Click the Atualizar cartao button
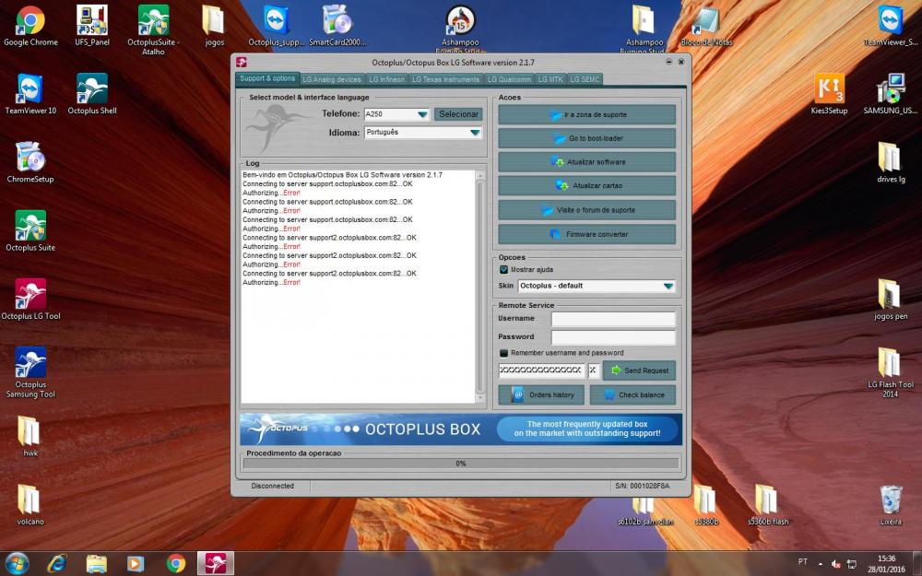The height and width of the screenshot is (576, 922). [586, 185]
